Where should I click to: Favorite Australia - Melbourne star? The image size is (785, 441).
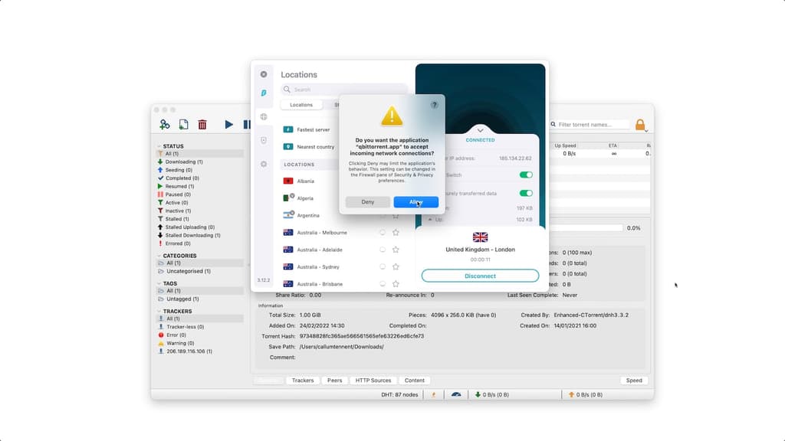(396, 233)
